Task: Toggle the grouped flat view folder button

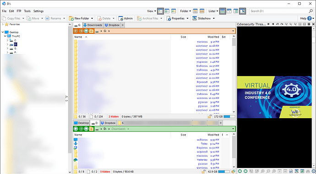Action: [202, 11]
